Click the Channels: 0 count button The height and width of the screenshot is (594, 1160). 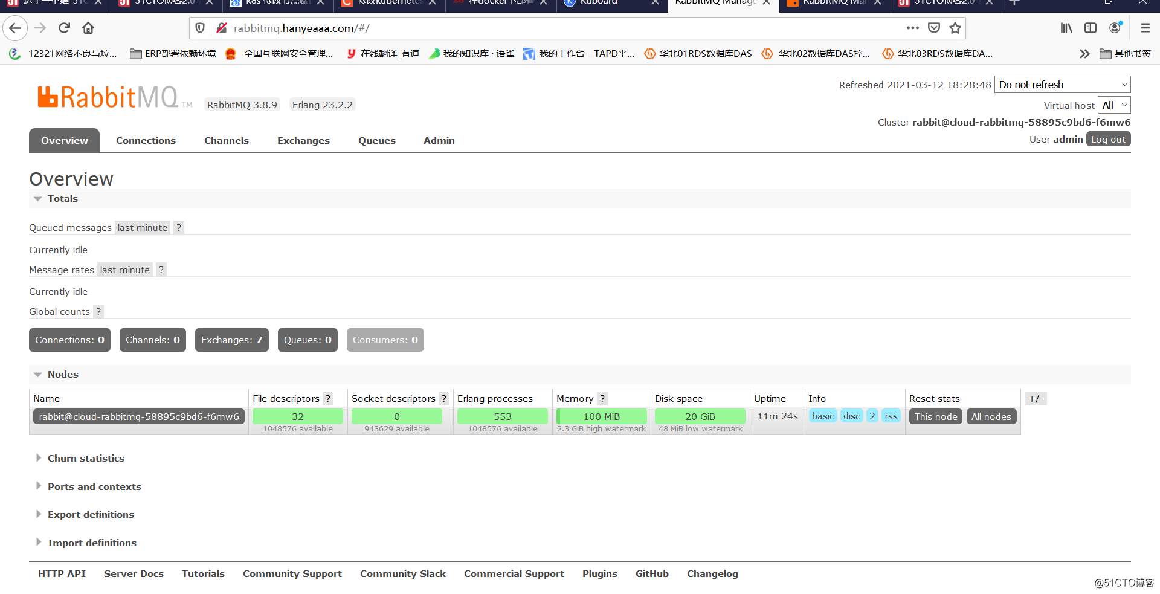(153, 340)
